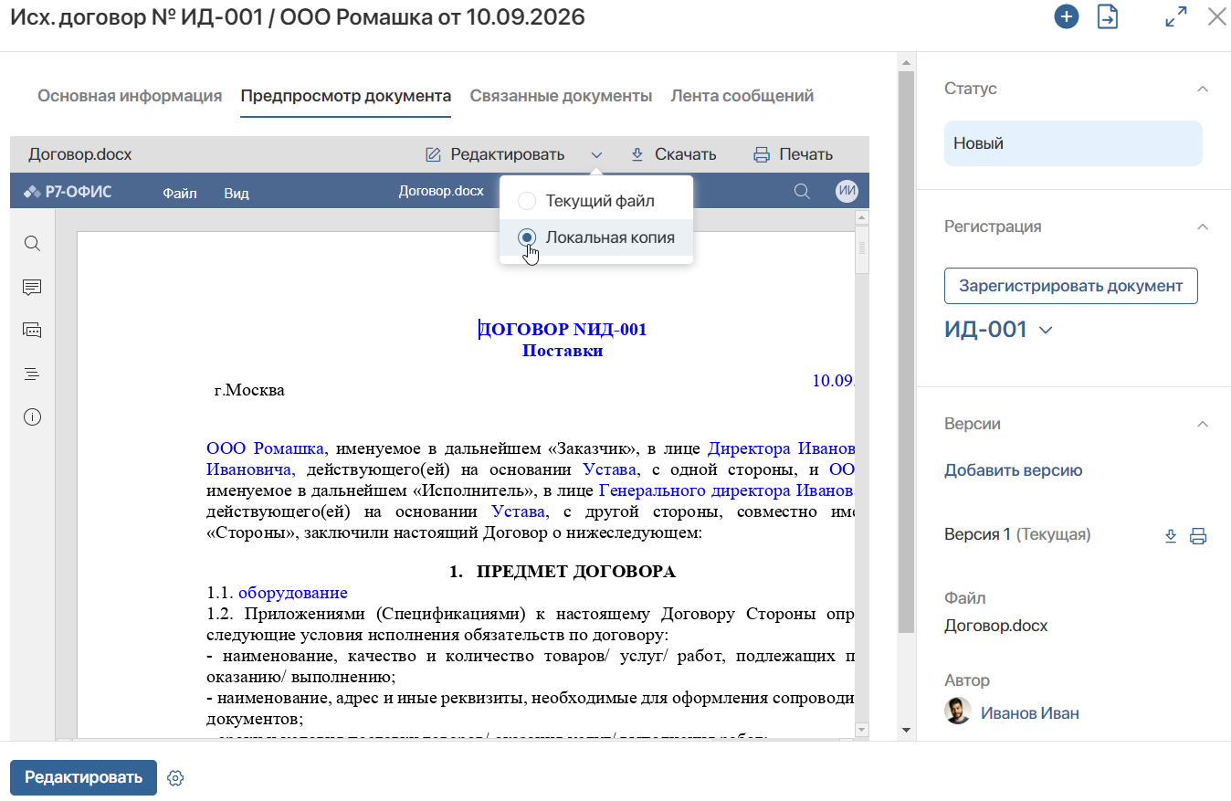Click the document export icon in header

(1108, 16)
